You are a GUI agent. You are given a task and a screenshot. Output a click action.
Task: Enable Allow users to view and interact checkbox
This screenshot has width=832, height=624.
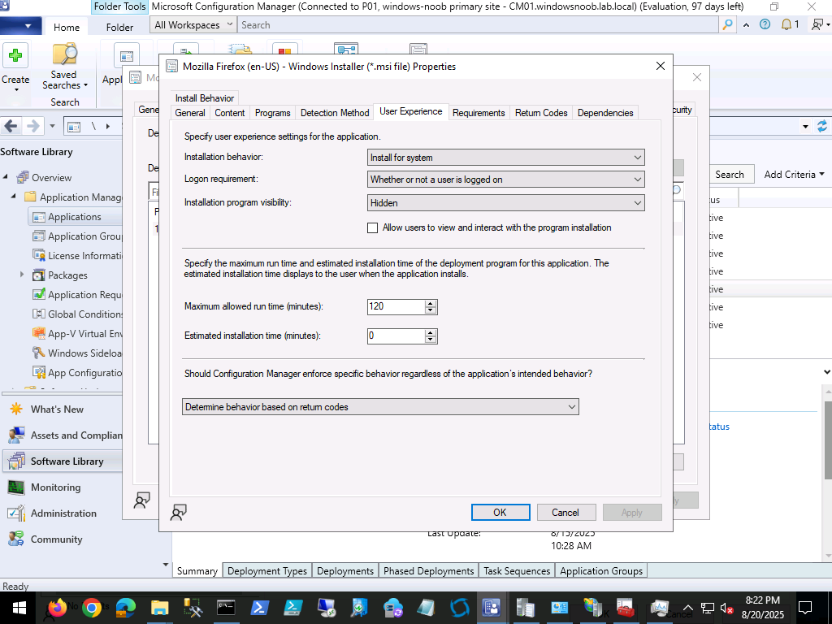point(372,227)
